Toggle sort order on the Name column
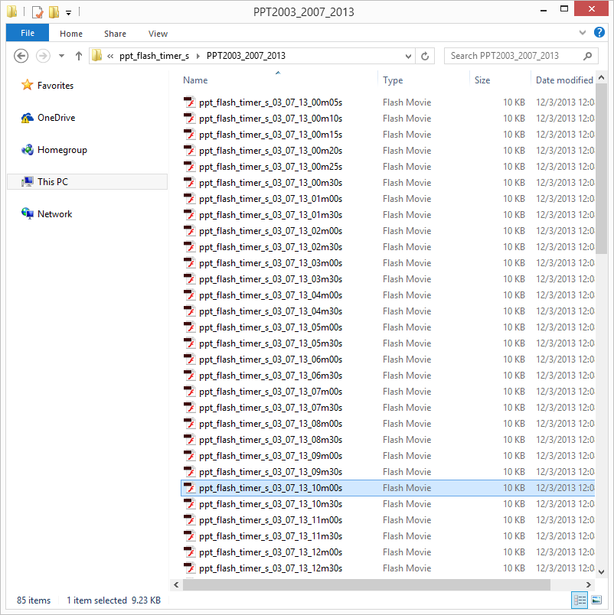Viewport: 614px width, 615px height. click(x=194, y=80)
